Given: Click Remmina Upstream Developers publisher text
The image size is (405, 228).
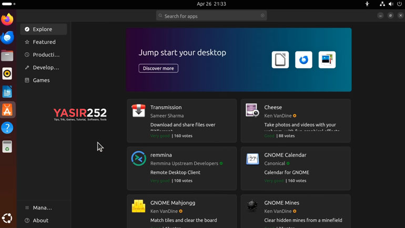Looking at the screenshot, I should 184,163.
